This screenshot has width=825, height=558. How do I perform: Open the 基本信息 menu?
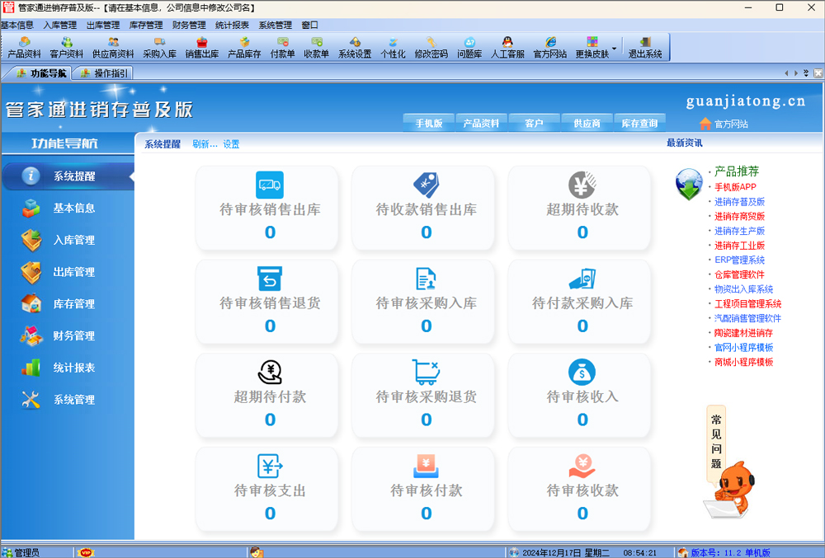16,25
